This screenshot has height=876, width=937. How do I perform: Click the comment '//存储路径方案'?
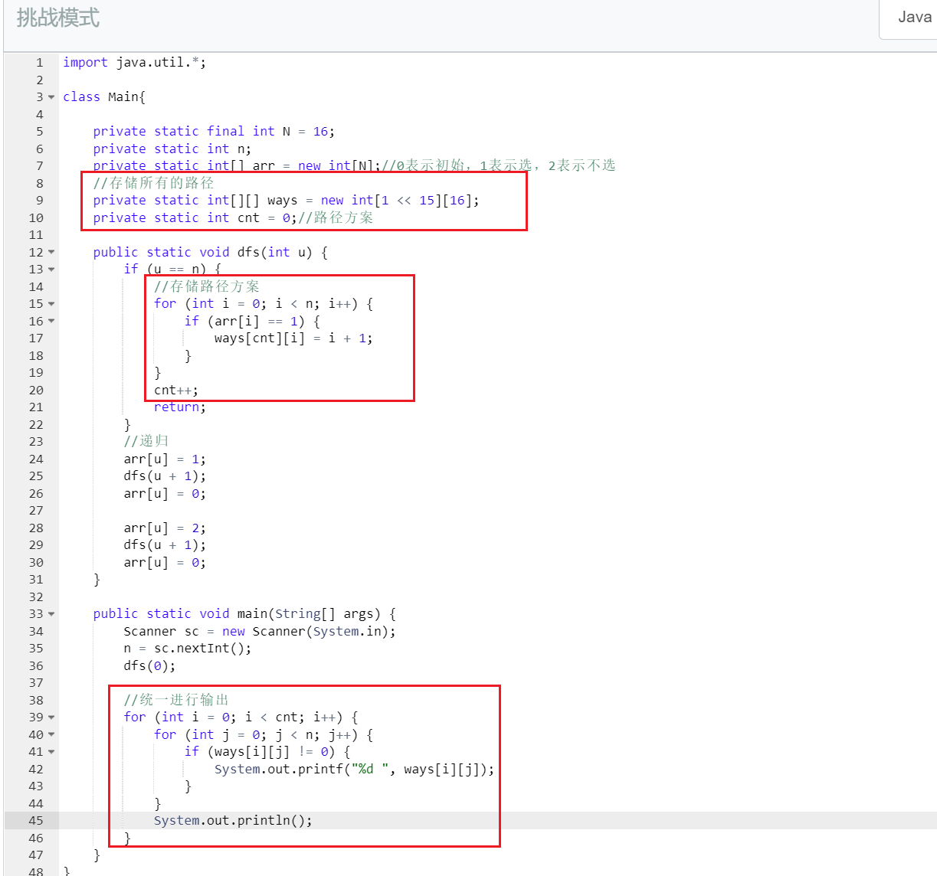[x=207, y=286]
